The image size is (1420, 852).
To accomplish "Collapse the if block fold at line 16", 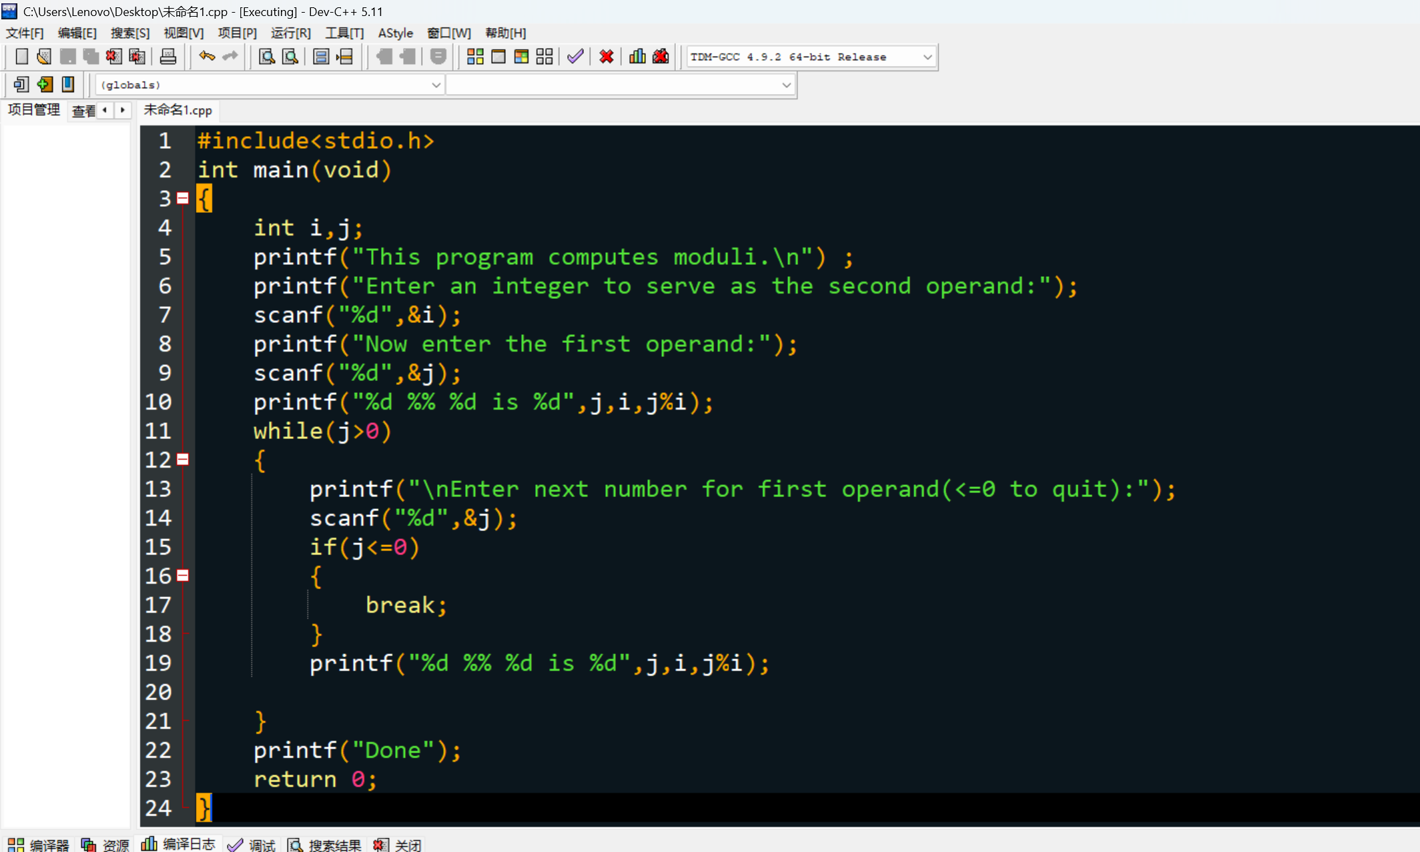I will click(183, 576).
